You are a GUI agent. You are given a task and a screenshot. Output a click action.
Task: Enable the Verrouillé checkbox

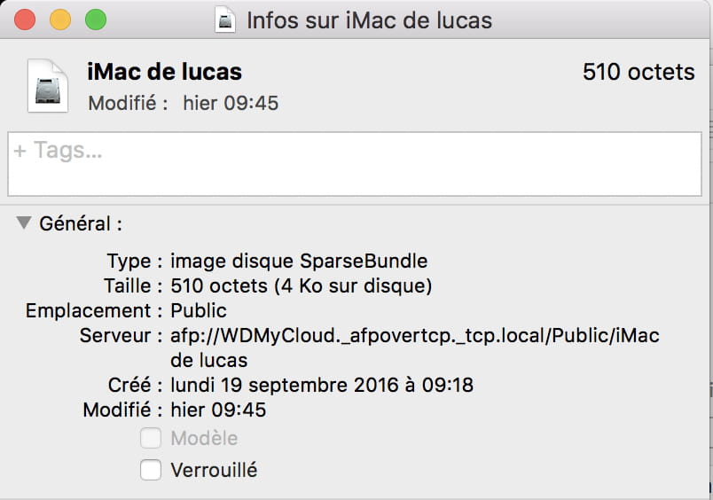click(x=151, y=470)
